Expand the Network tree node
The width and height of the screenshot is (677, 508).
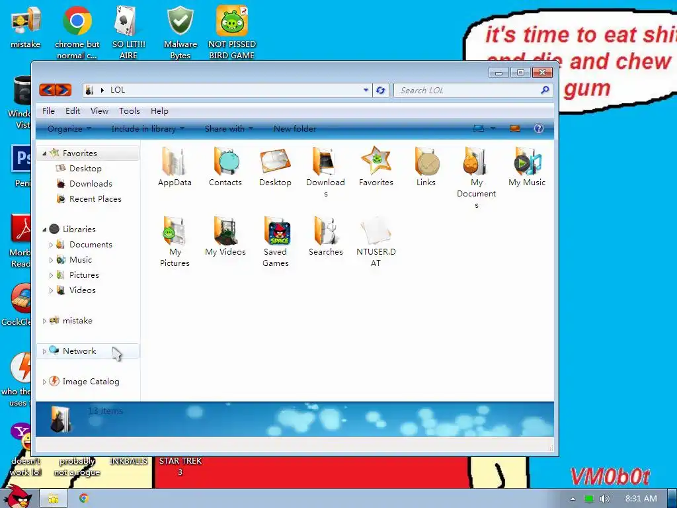coord(44,351)
